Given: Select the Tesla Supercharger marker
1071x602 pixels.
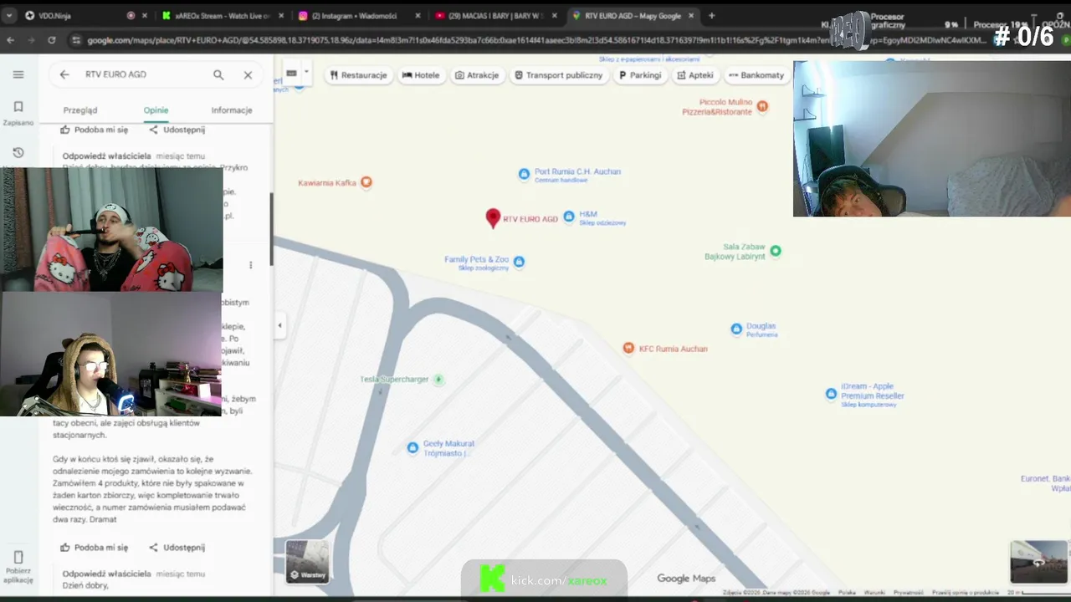Looking at the screenshot, I should (x=438, y=380).
